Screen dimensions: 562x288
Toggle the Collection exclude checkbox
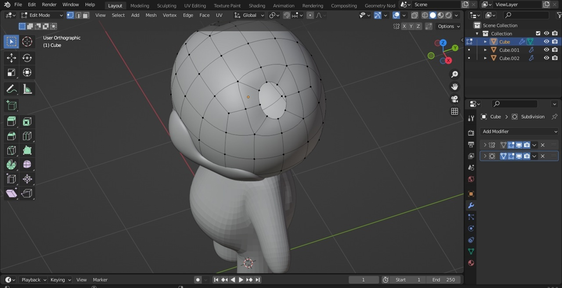coord(538,33)
